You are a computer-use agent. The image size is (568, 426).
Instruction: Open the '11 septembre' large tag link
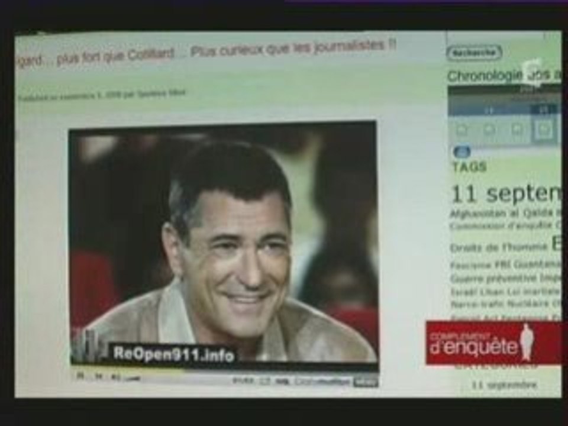click(506, 193)
